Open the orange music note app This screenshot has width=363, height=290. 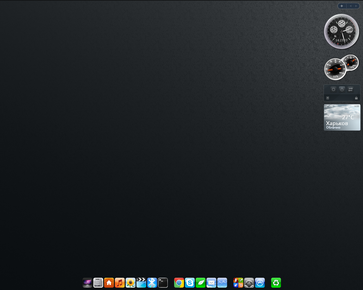(x=120, y=283)
